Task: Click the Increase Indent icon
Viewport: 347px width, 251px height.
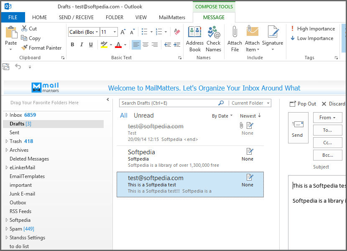Action: [177, 45]
